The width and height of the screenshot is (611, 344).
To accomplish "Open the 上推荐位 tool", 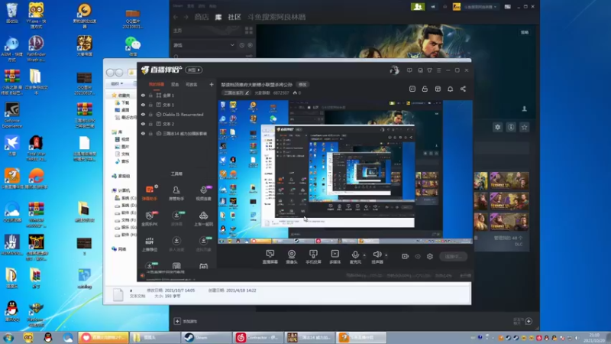I will (150, 244).
